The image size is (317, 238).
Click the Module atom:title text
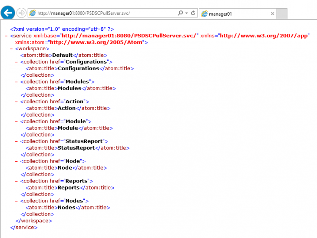68,128
